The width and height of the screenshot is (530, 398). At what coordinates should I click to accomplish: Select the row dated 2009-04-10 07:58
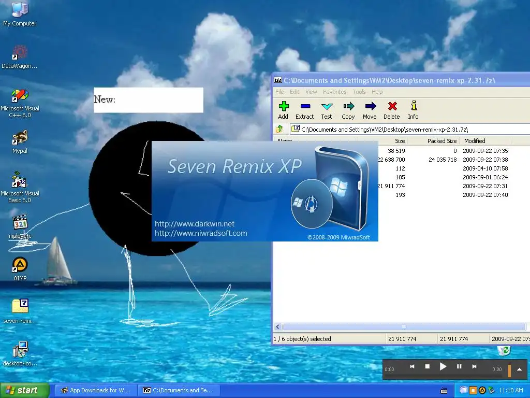click(485, 168)
